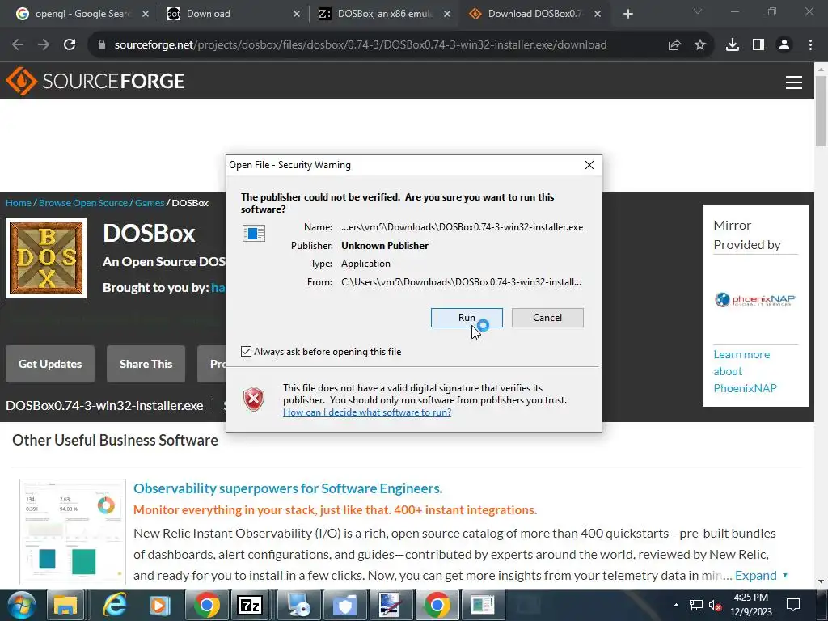Open Chrome profile icon

[784, 45]
